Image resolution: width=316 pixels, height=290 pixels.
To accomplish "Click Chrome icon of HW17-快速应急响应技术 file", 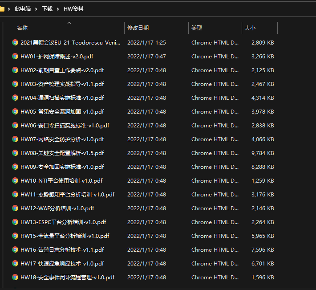I will (x=15, y=263).
